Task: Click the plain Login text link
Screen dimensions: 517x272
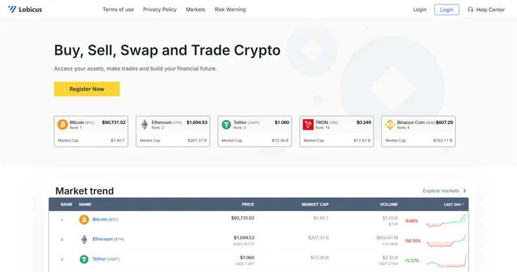Action: click(419, 10)
